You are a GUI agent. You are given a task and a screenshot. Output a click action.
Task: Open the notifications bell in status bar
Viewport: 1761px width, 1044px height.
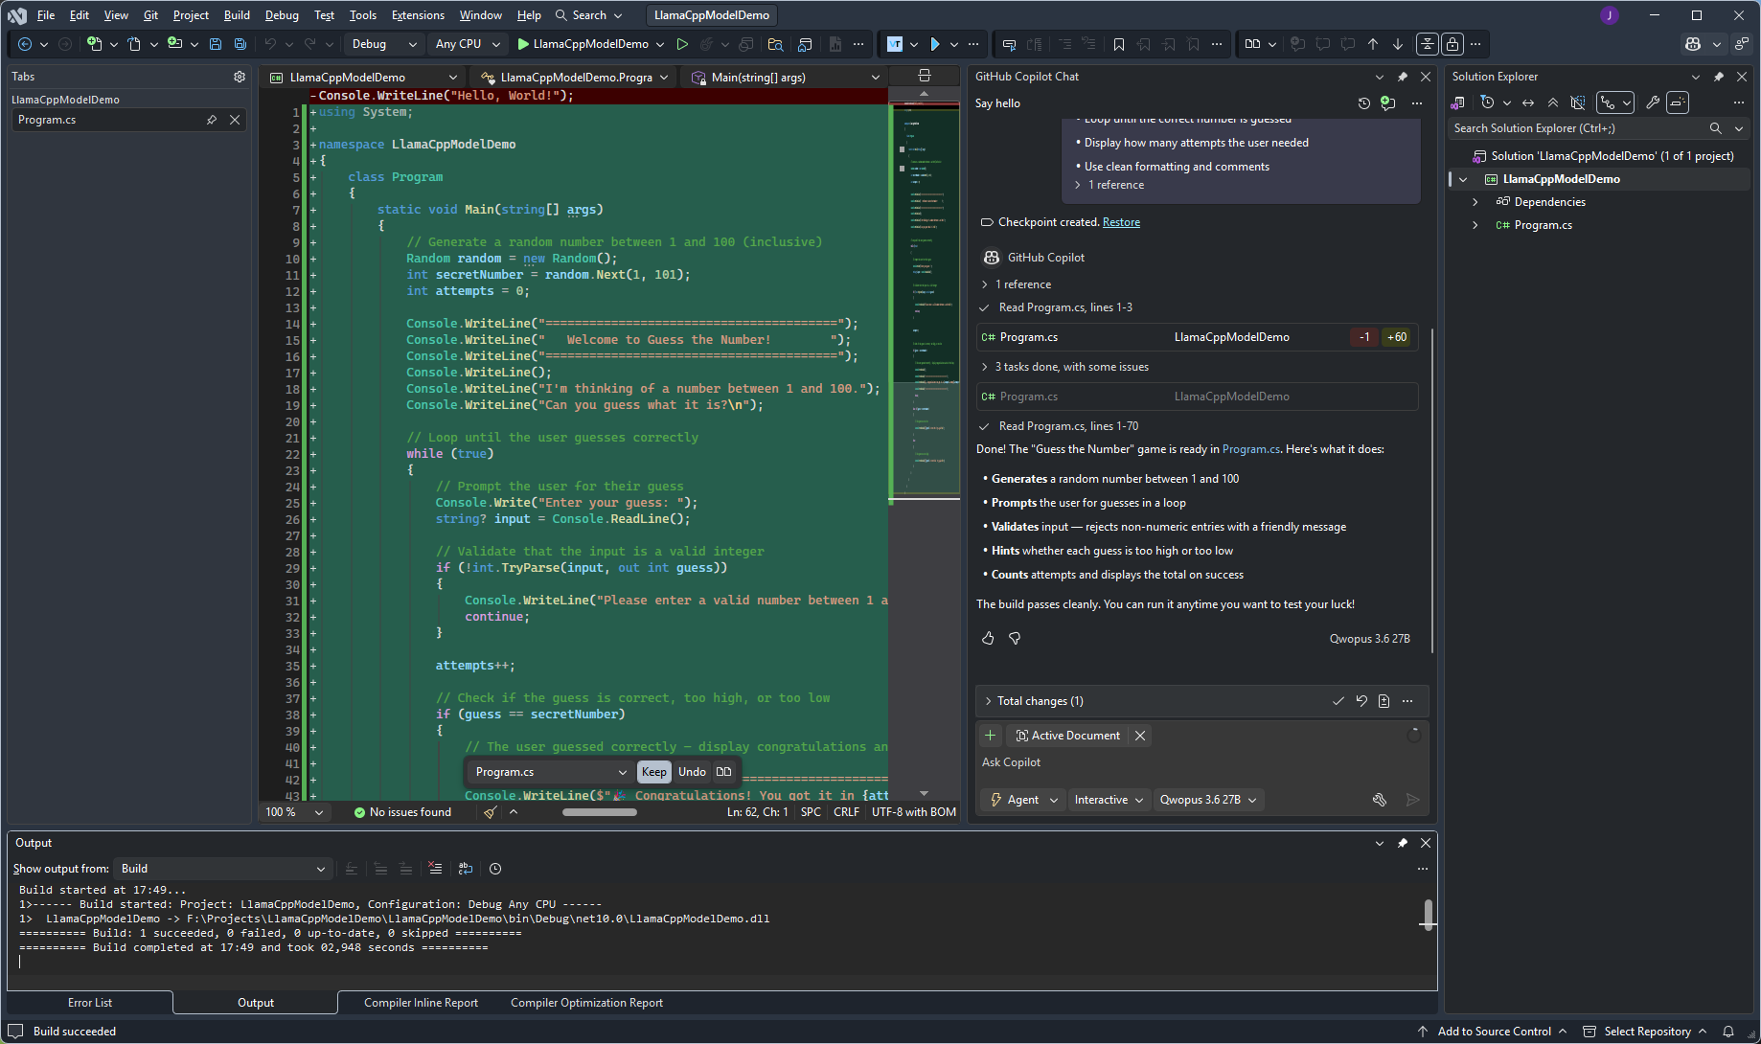coord(1728,1032)
